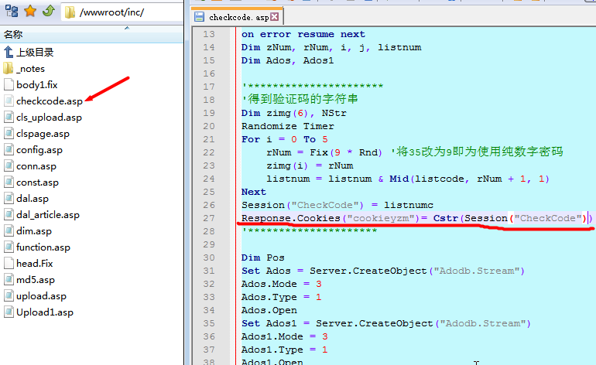Click the up-arrow icon of 上级目录
This screenshot has width=596, height=365.
9,52
